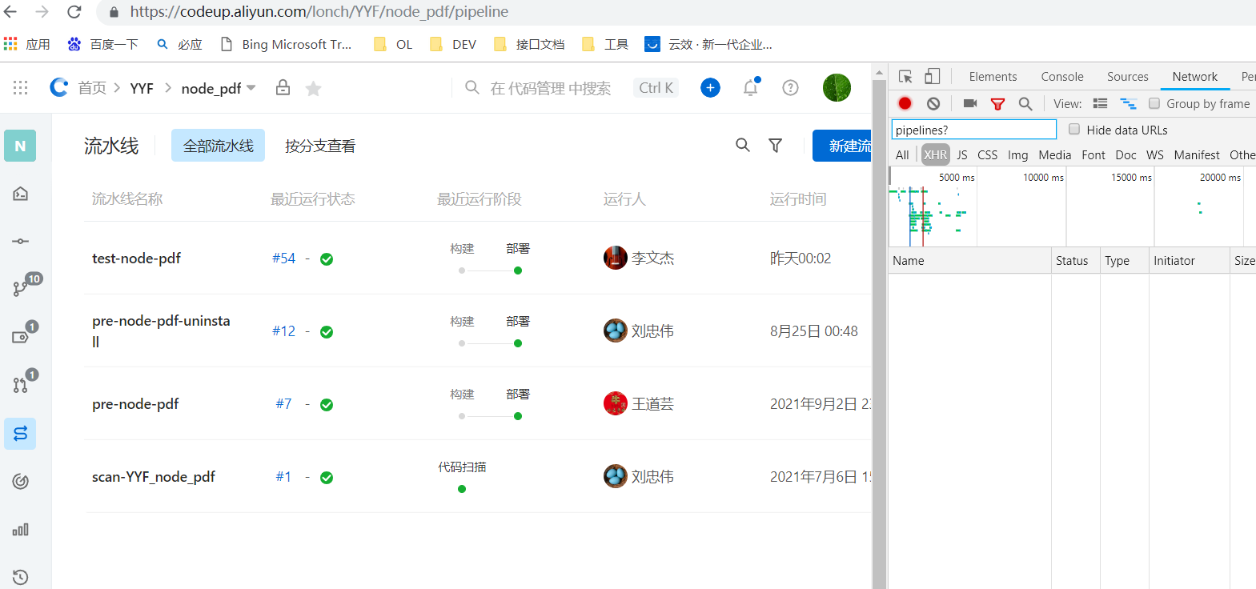1256x589 pixels.
Task: Click the green N project badge
Action: pyautogui.click(x=20, y=146)
